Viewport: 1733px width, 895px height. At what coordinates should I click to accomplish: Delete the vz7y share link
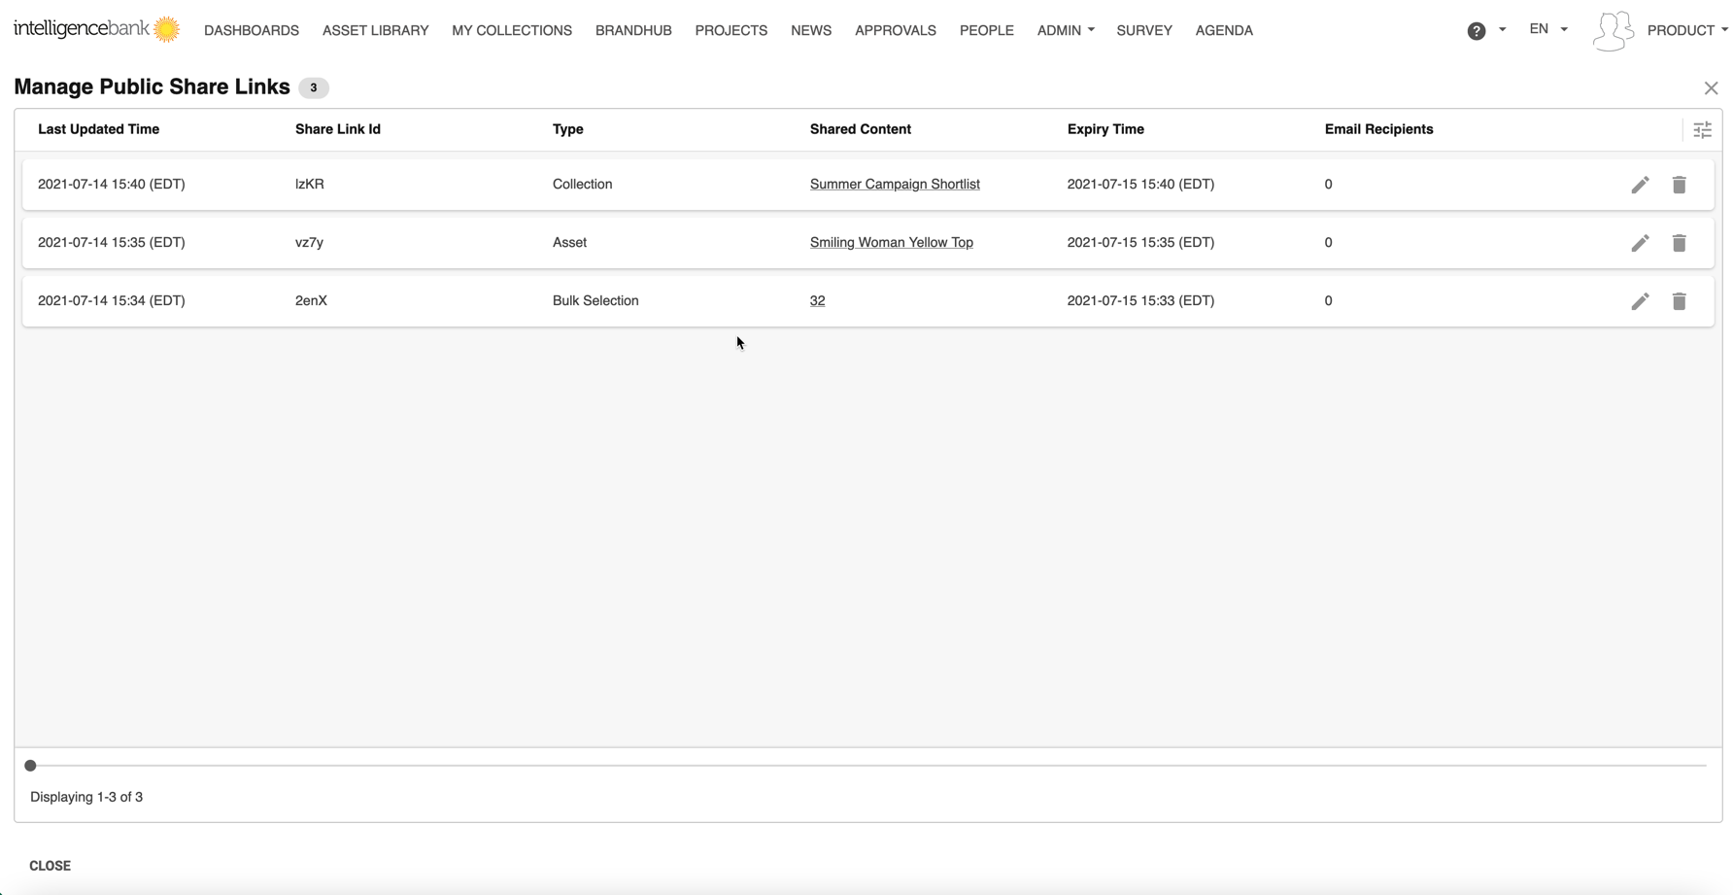click(x=1679, y=243)
